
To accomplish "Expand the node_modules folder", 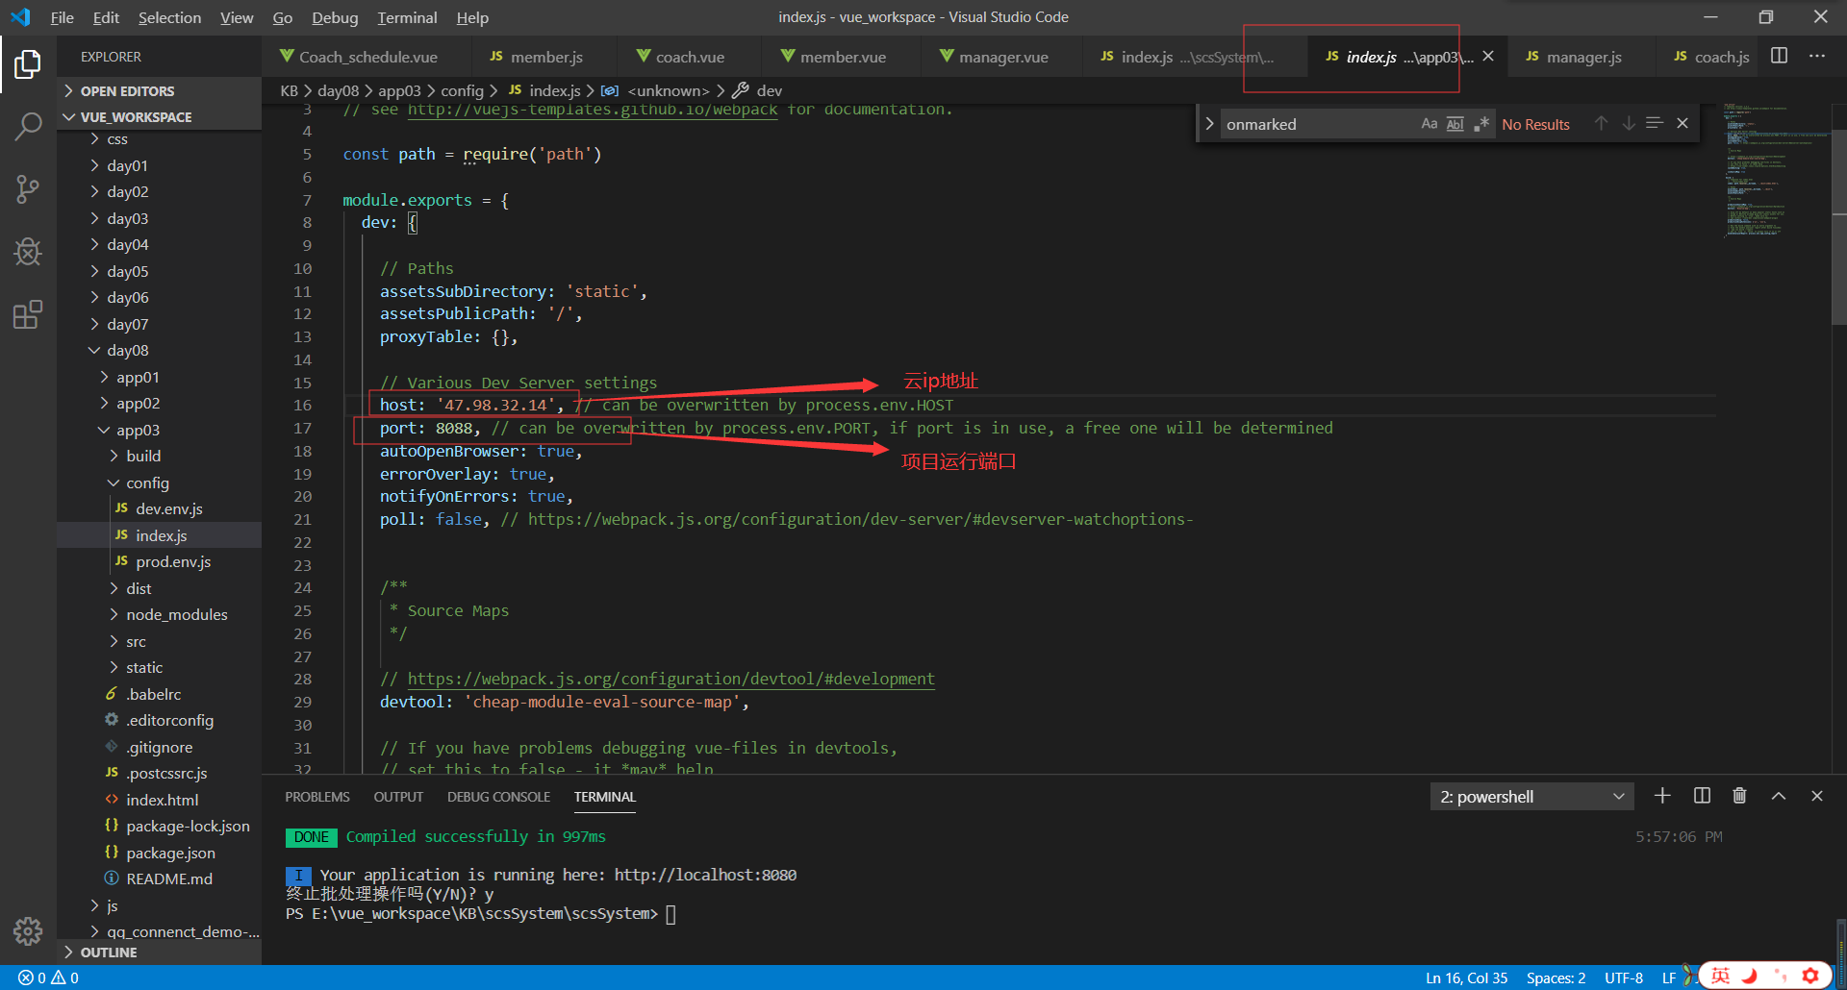I will click(x=159, y=614).
